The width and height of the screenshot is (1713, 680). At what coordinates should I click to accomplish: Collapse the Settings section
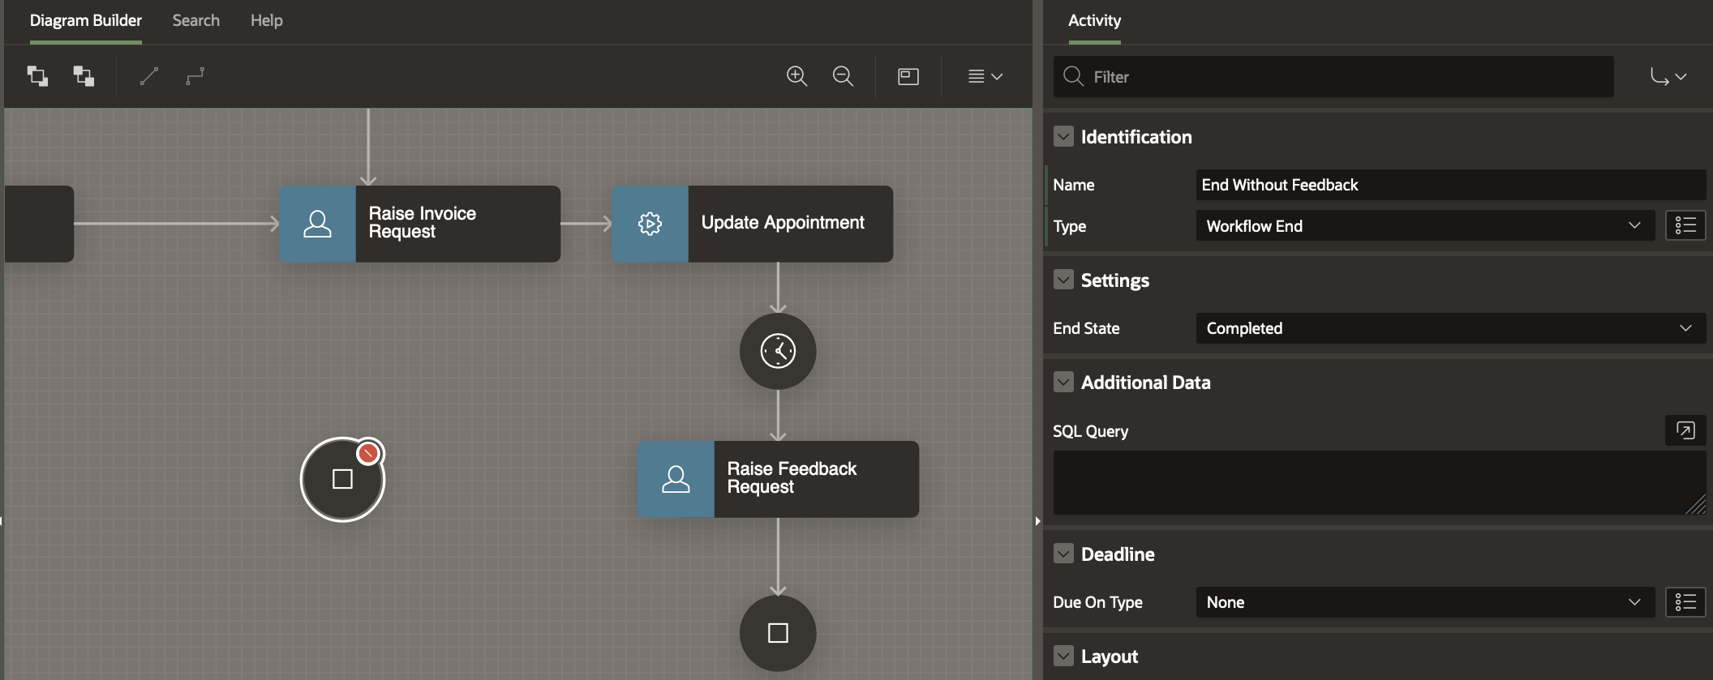(1063, 280)
